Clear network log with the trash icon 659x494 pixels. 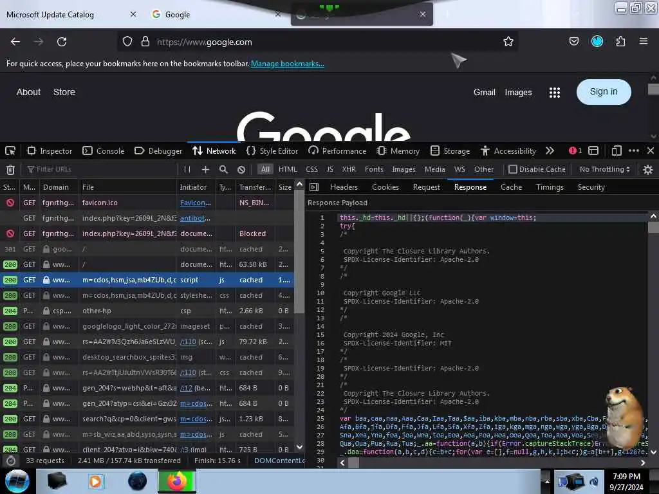(10, 169)
